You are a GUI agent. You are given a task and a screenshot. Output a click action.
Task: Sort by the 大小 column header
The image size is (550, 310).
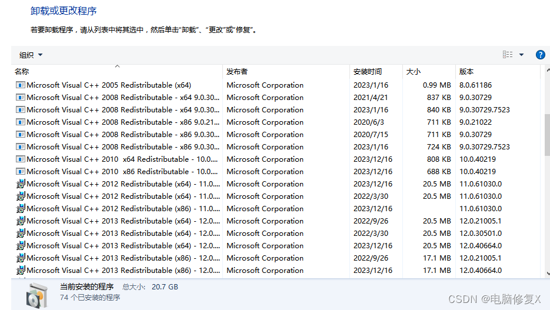point(413,72)
